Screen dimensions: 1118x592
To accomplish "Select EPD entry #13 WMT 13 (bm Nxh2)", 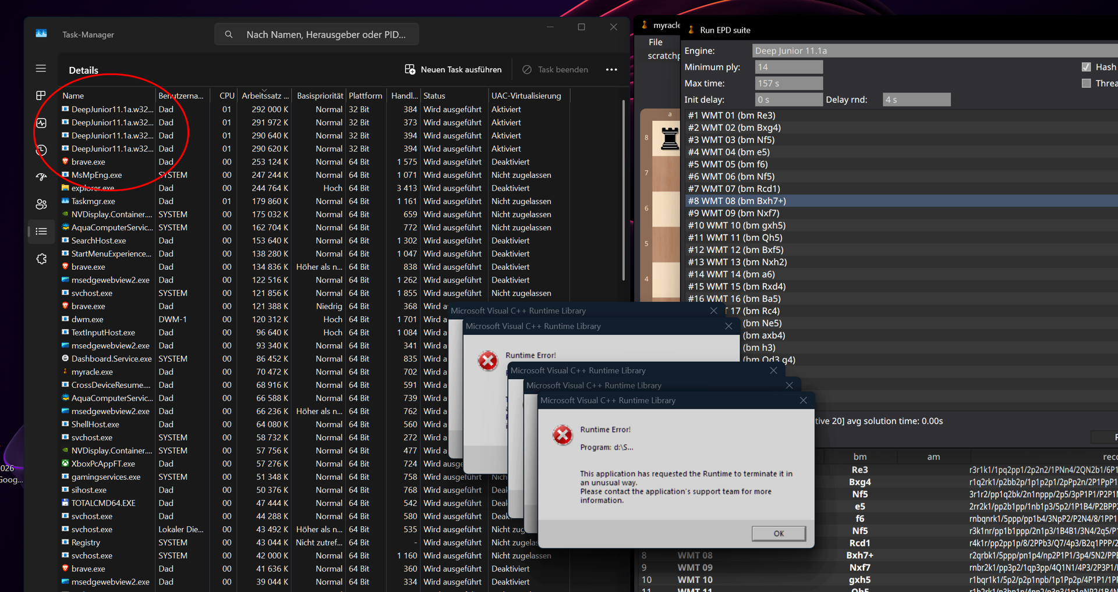I will coord(901,262).
